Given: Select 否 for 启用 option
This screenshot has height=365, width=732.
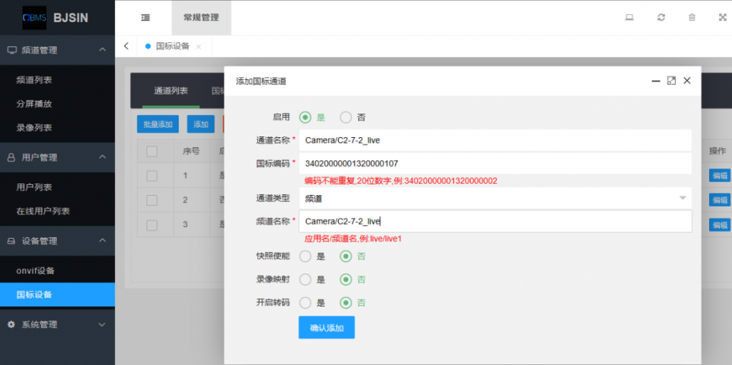Looking at the screenshot, I should coord(346,117).
